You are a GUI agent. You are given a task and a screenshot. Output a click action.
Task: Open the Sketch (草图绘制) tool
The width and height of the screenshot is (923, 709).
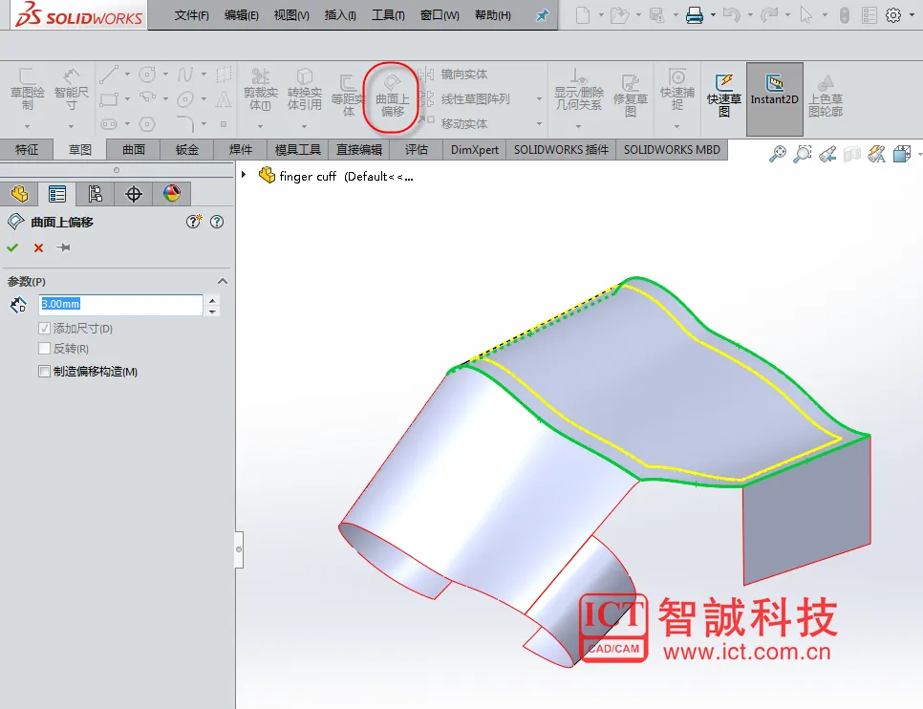click(27, 90)
